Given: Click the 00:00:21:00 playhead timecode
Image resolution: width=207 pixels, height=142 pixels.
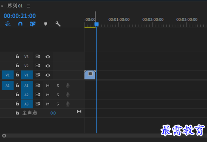Looking at the screenshot, I should [x=20, y=16].
